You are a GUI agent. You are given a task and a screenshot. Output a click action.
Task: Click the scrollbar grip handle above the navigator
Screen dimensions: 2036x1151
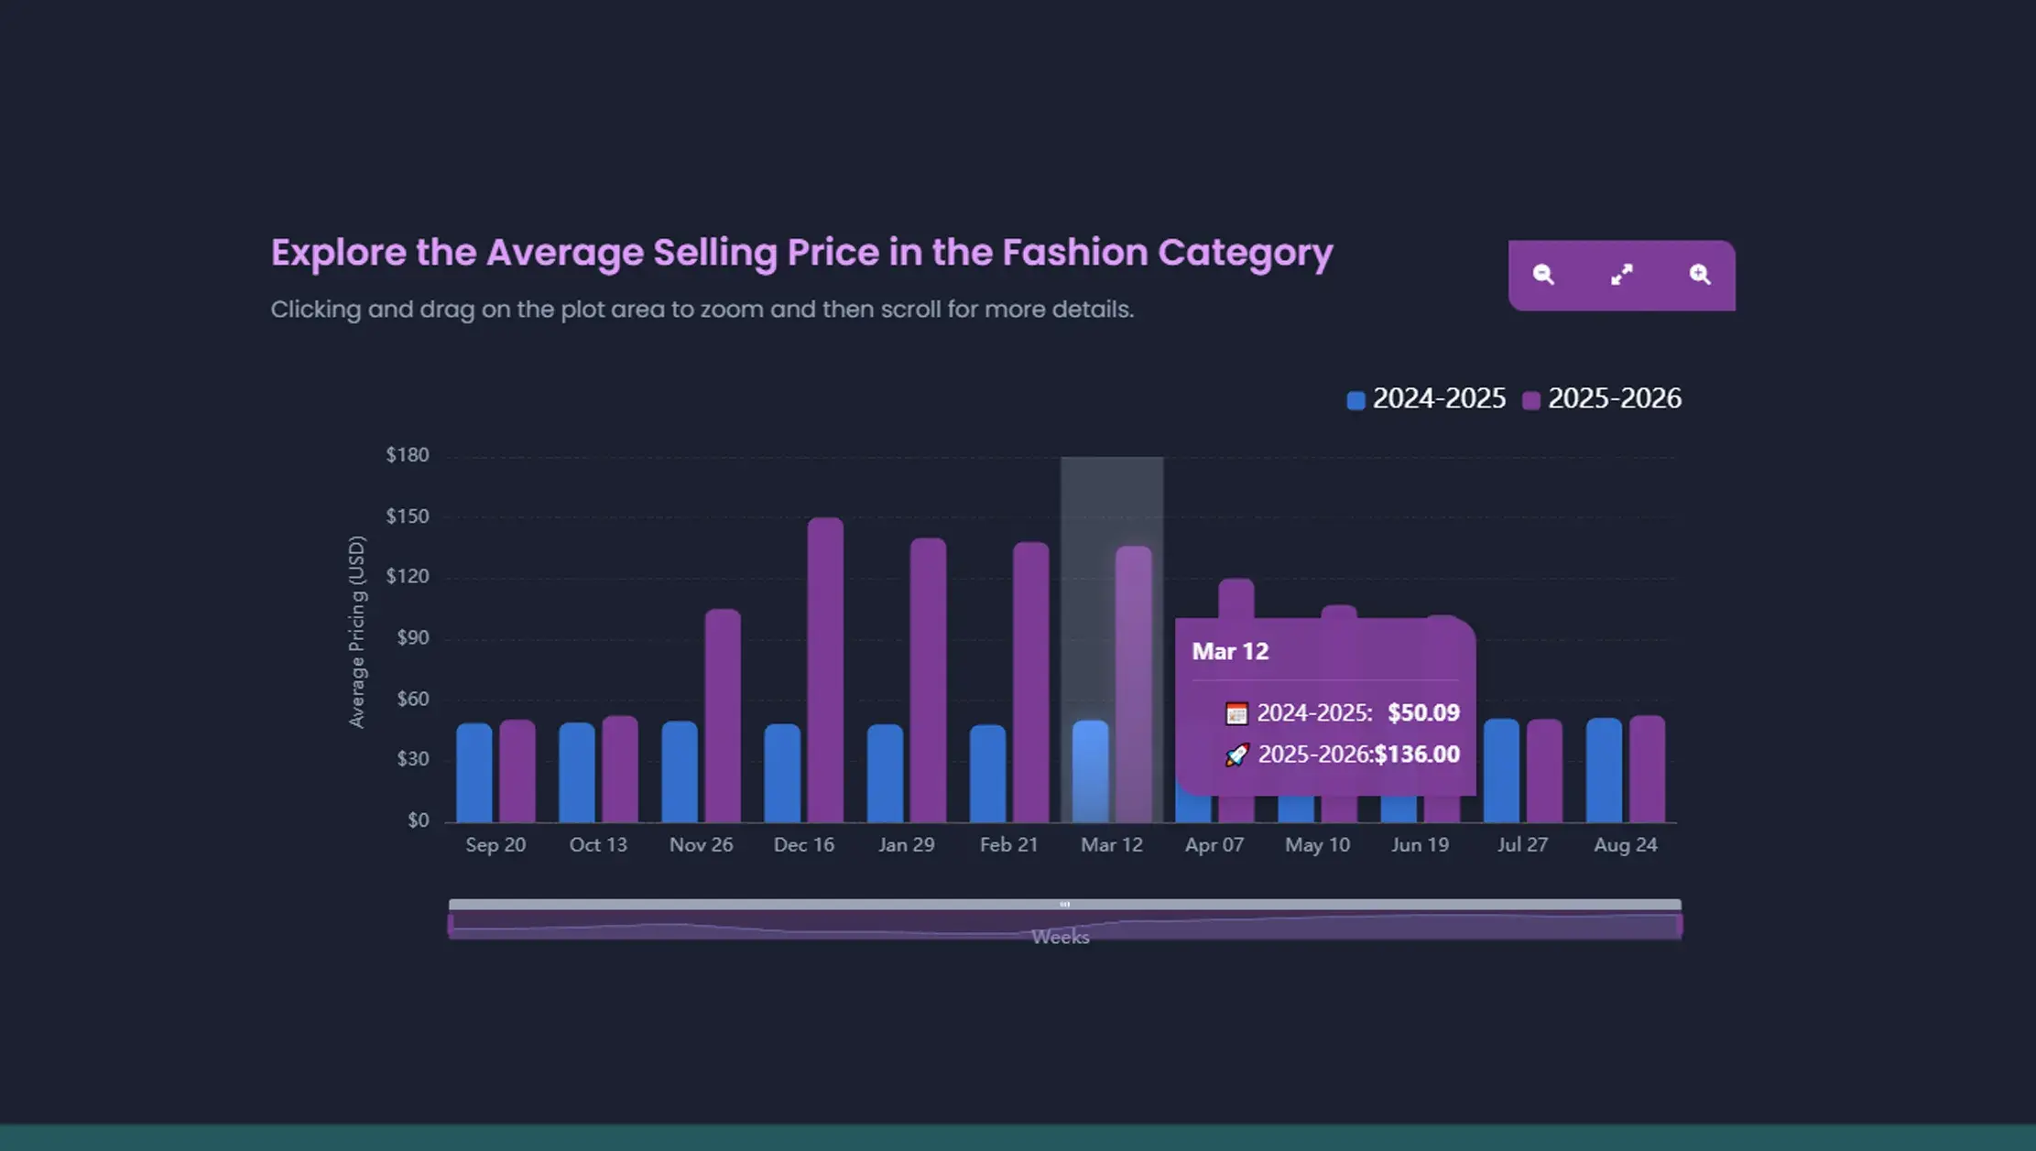point(1064,902)
